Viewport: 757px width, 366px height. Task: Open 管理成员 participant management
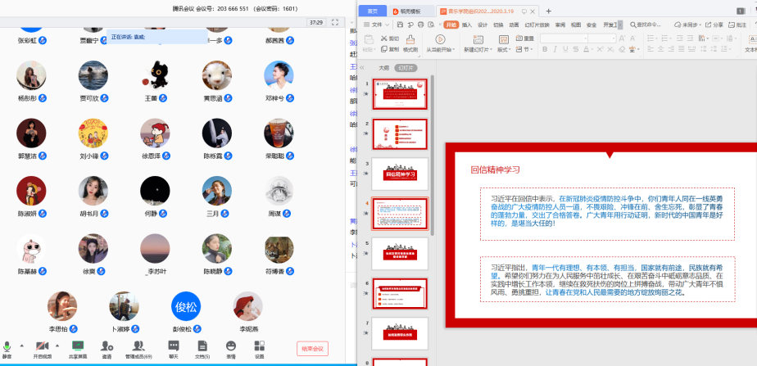tap(138, 347)
